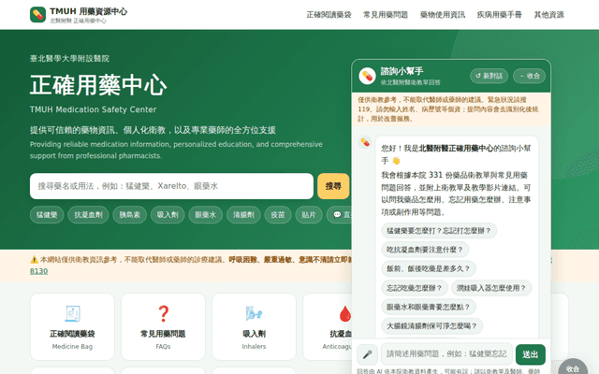599x374 pixels.
Task: Open 藥物使用資訊 navigation item
Action: pyautogui.click(x=443, y=15)
